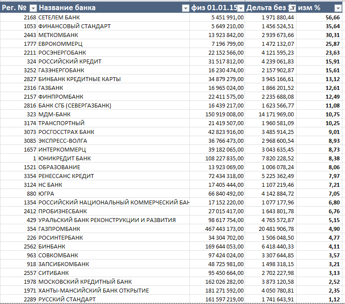The height and width of the screenshot is (304, 345).
Task: Select the Название банка header cell
Action: 113,7
